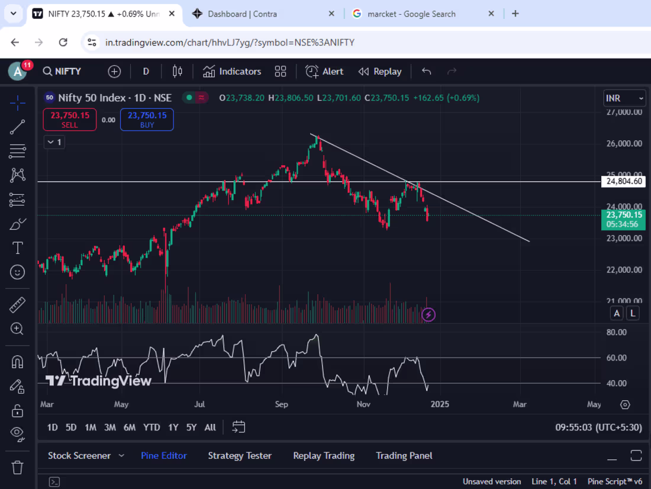
Task: Click the Undo arrow in the toolbar
Action: [x=426, y=71]
